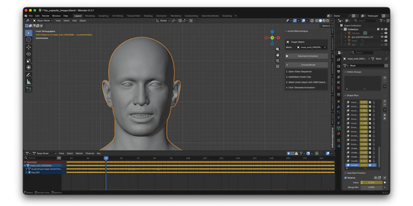Viewport: 413px width, 206px height.
Task: Open the Render menu
Action: pos(46,16)
